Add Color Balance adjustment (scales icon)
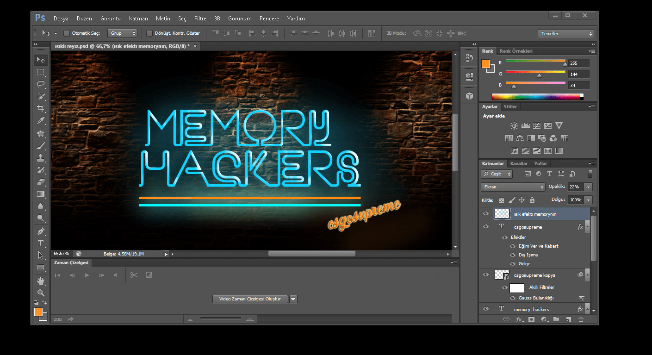This screenshot has width=652, height=355. [x=520, y=138]
